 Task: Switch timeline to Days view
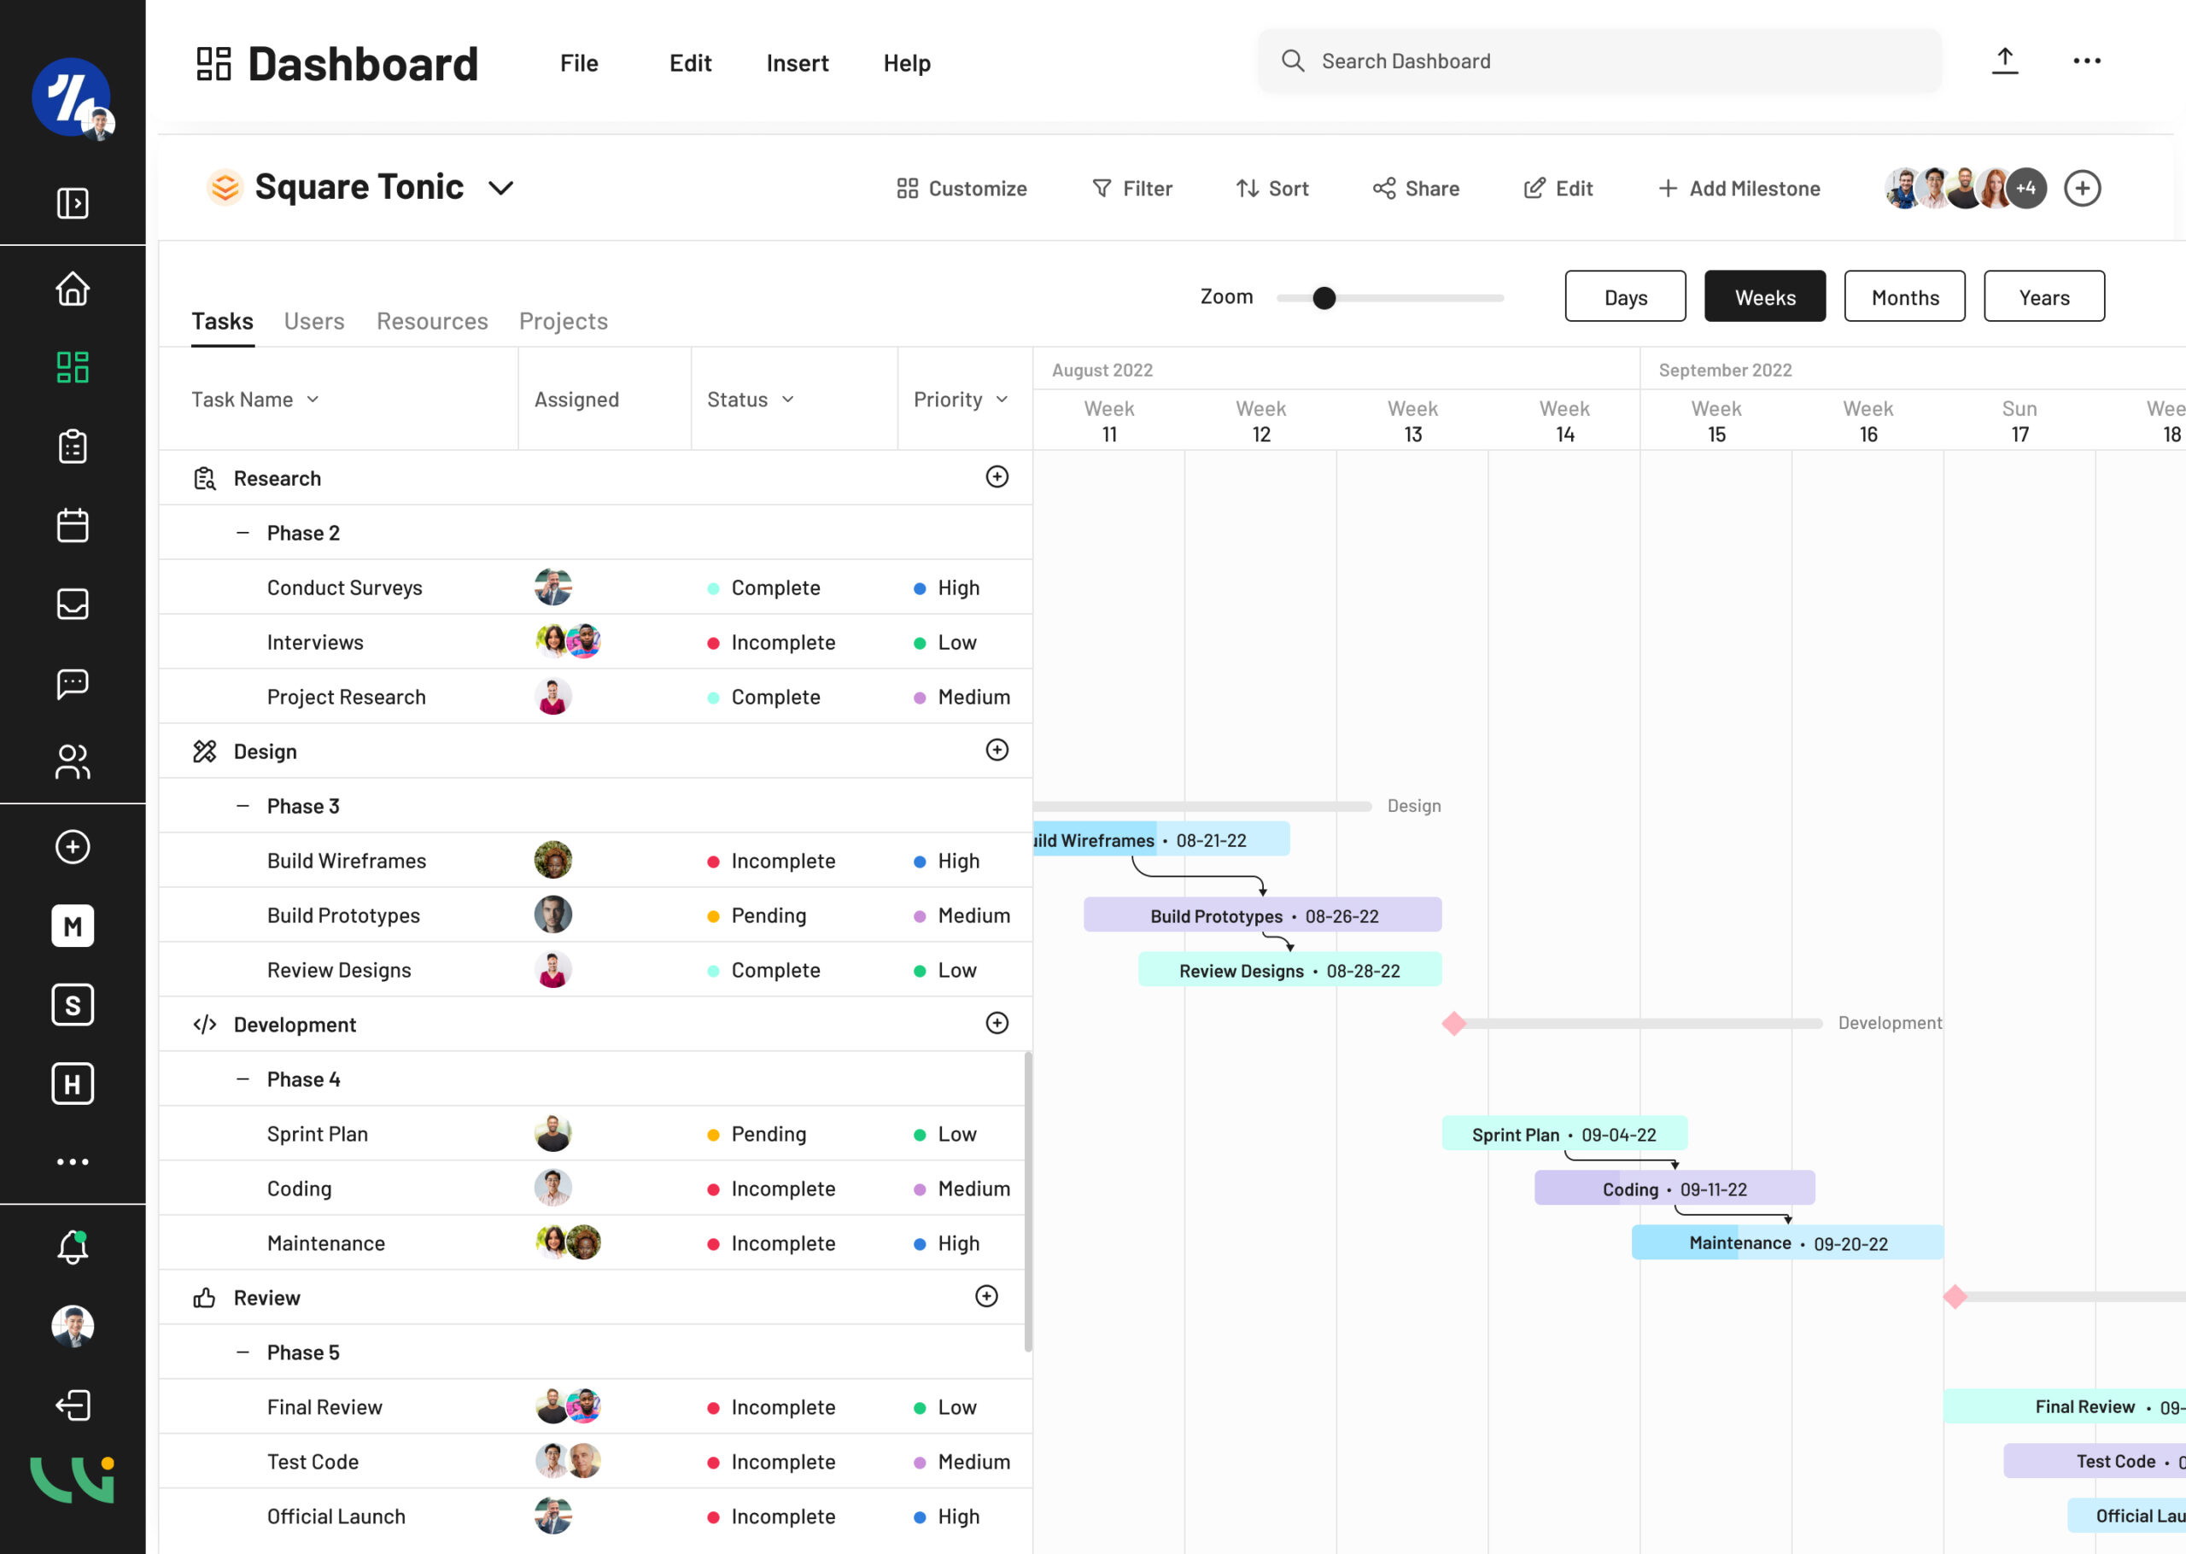pyautogui.click(x=1624, y=296)
